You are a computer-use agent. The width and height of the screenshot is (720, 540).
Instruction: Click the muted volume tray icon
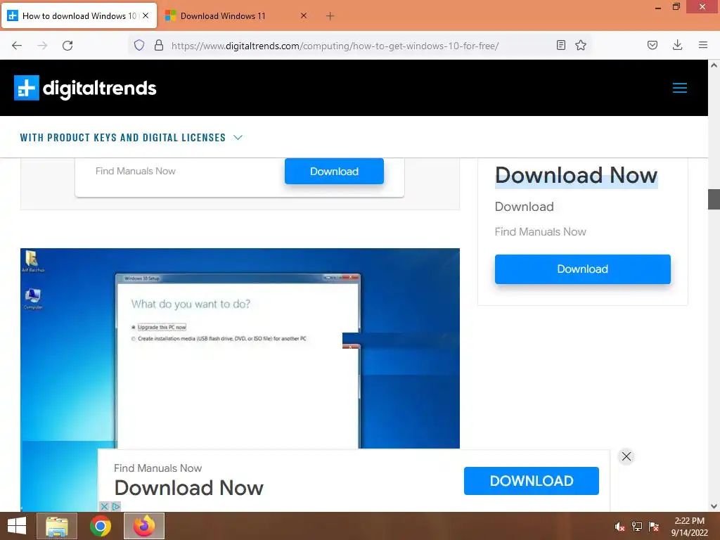620,527
